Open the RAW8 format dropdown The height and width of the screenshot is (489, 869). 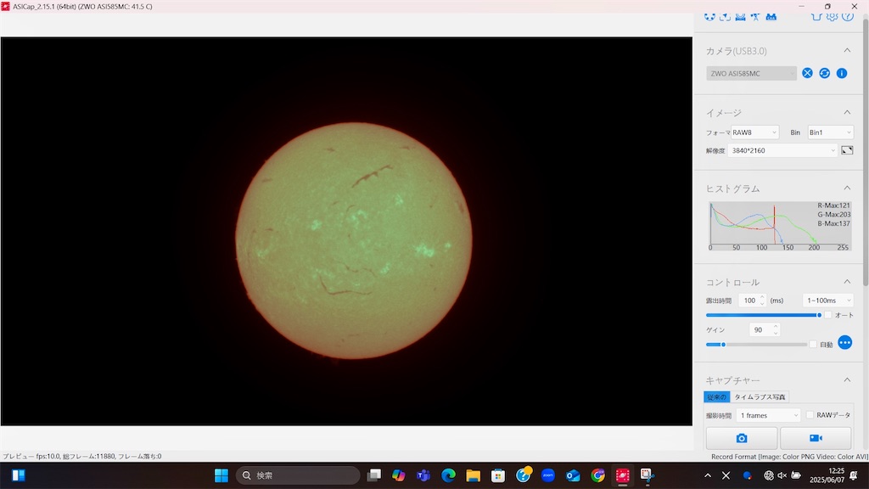coord(754,132)
